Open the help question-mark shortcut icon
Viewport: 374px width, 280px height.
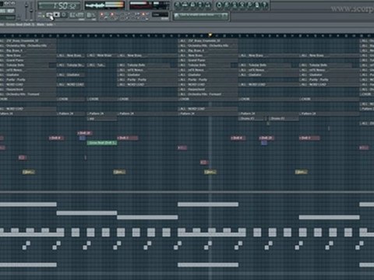pyautogui.click(x=264, y=5)
